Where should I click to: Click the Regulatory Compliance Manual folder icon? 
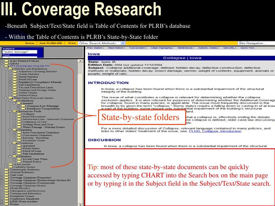click(x=15, y=82)
